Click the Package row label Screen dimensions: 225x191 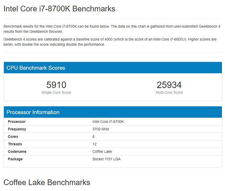tap(15, 159)
